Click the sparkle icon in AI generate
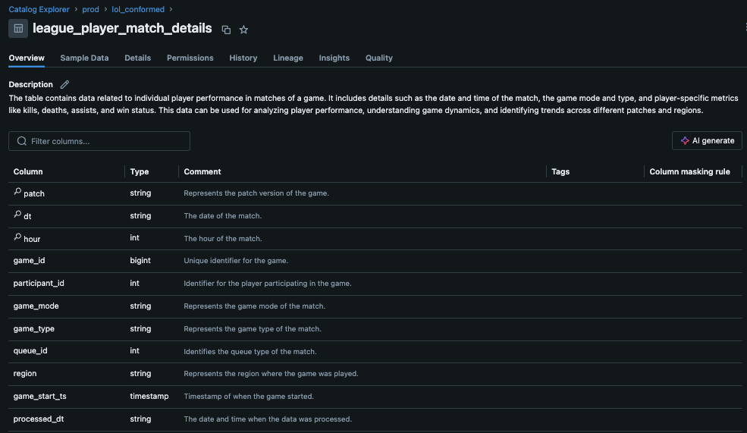 click(685, 140)
